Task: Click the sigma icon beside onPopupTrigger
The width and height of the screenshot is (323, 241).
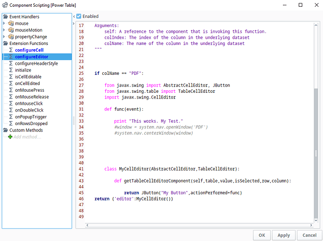Action: pyautogui.click(x=11, y=117)
